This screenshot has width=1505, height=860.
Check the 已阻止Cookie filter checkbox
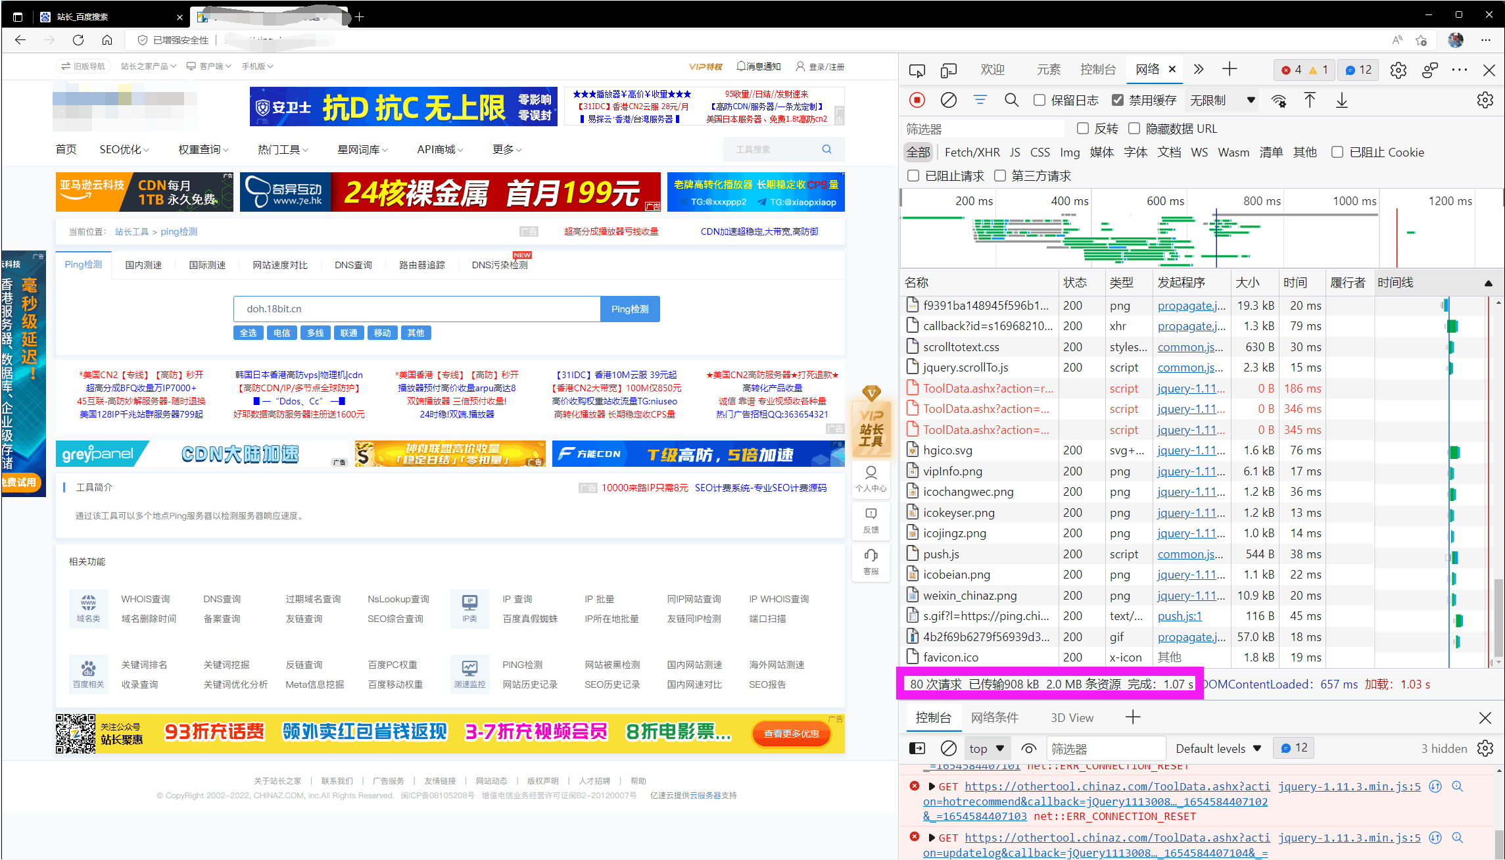[1337, 152]
